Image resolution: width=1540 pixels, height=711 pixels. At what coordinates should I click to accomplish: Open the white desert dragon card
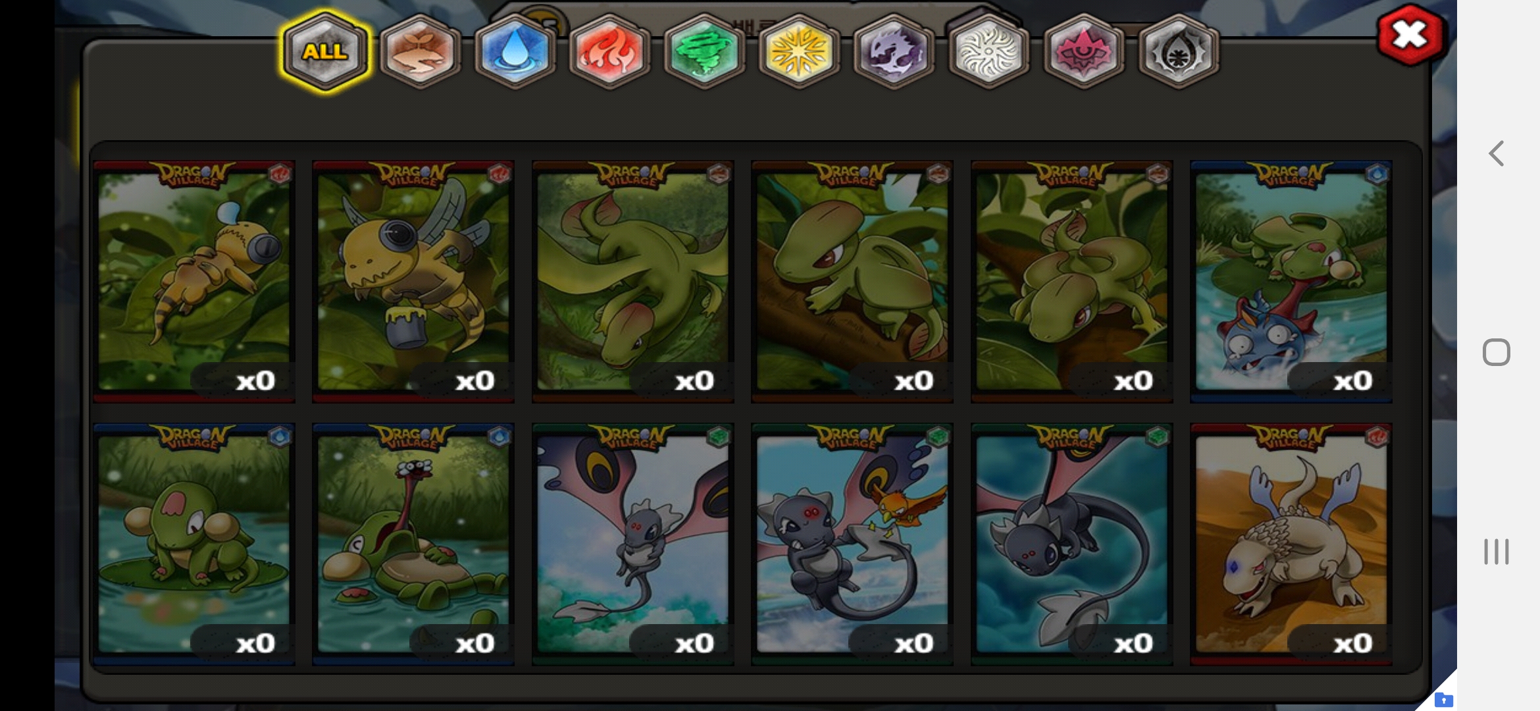point(1291,544)
